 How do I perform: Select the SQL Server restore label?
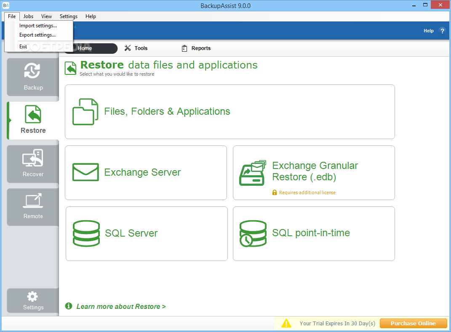tap(131, 233)
